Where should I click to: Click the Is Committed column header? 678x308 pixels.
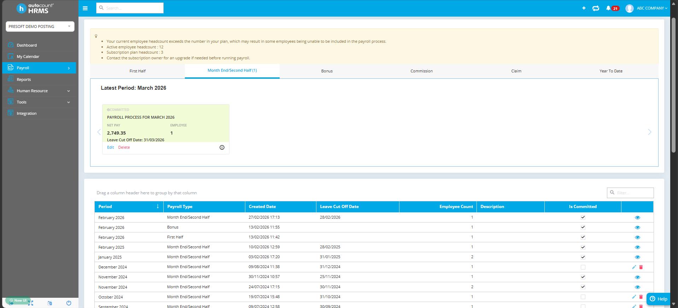(583, 207)
